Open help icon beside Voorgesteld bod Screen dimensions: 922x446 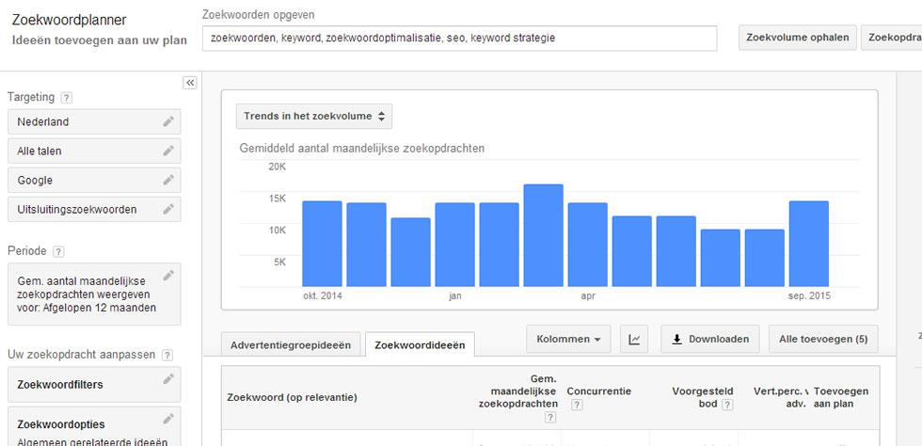click(x=727, y=405)
